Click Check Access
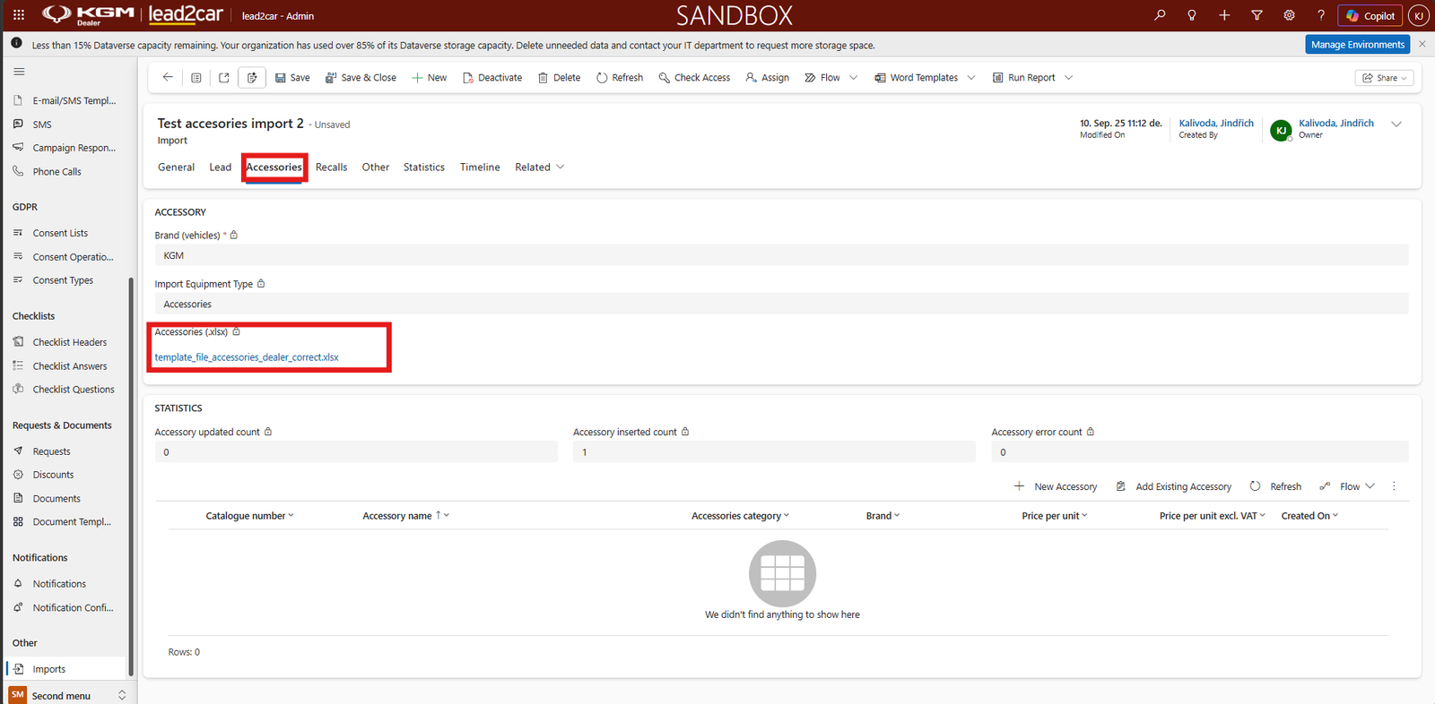This screenshot has height=704, width=1435. point(694,78)
